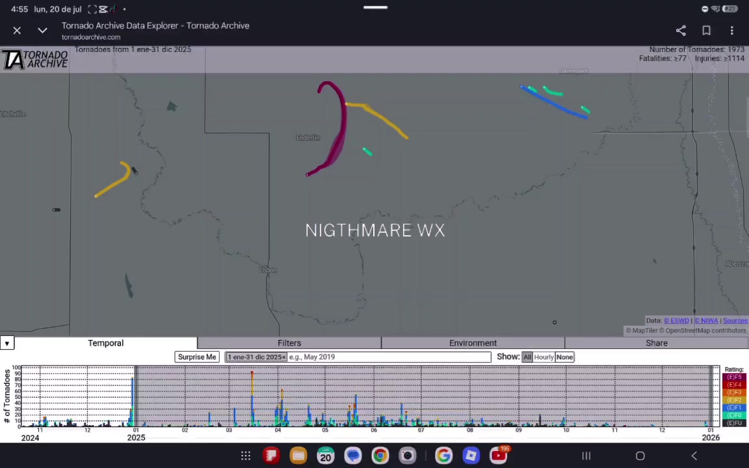
Task: Open the ESWD data source link
Action: pyautogui.click(x=676, y=320)
